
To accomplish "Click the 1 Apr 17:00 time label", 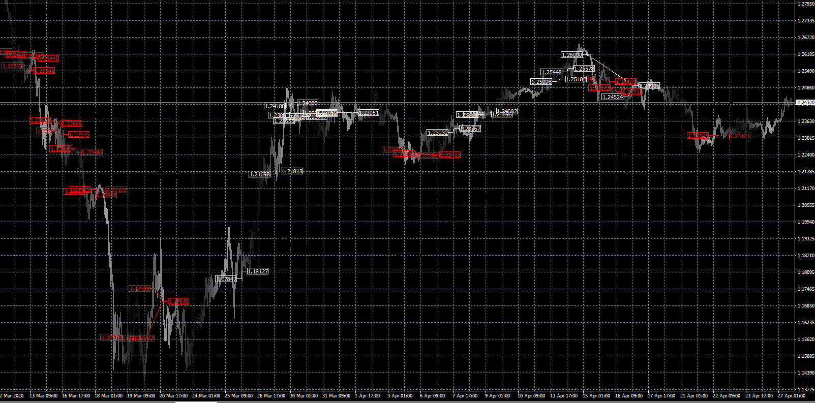I will (x=367, y=395).
